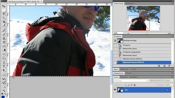Image resolution: width=175 pixels, height=98 pixels.
Task: Select the Crop tool
Action: click(4, 22)
